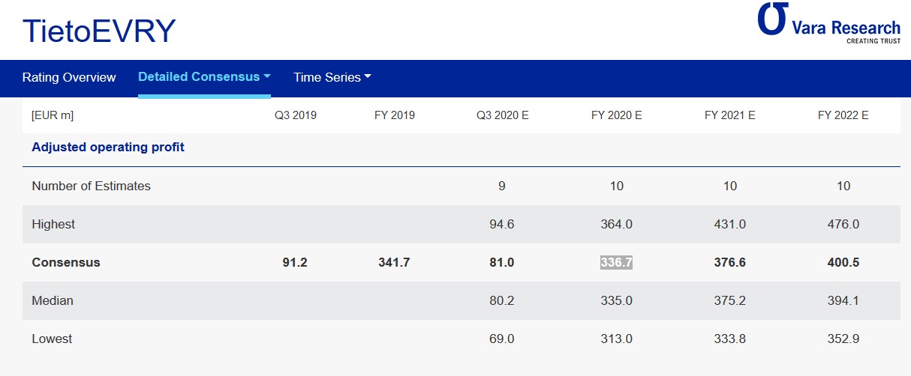Expand the Time Series dropdown
The width and height of the screenshot is (911, 376).
pos(332,78)
